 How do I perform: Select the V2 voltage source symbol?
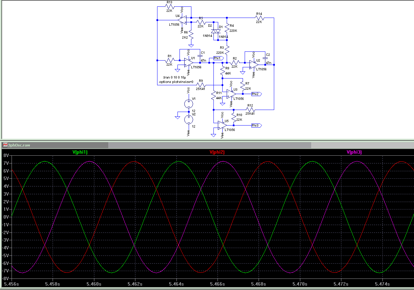(188, 119)
